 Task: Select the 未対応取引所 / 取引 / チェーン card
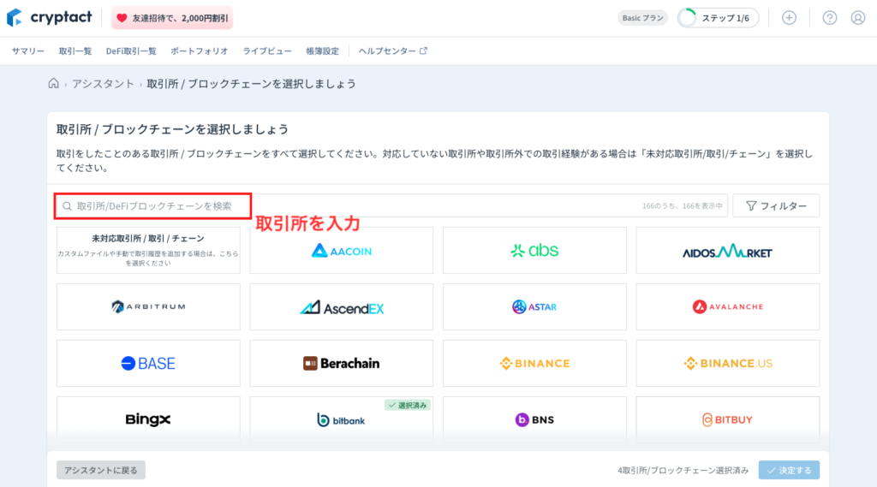[148, 250]
